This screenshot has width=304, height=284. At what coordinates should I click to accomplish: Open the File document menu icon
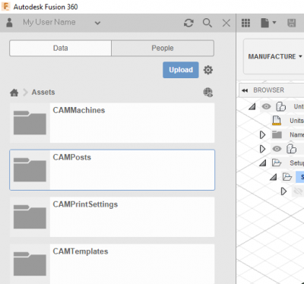(x=268, y=23)
